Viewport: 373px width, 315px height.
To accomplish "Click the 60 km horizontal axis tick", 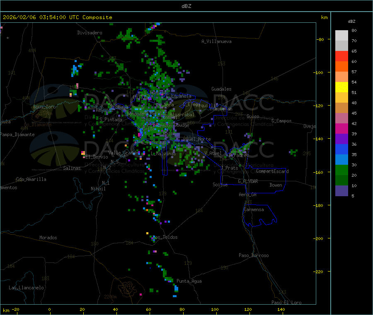I will (x=149, y=309).
